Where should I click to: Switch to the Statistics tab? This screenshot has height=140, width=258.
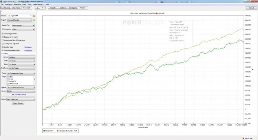pos(63,8)
